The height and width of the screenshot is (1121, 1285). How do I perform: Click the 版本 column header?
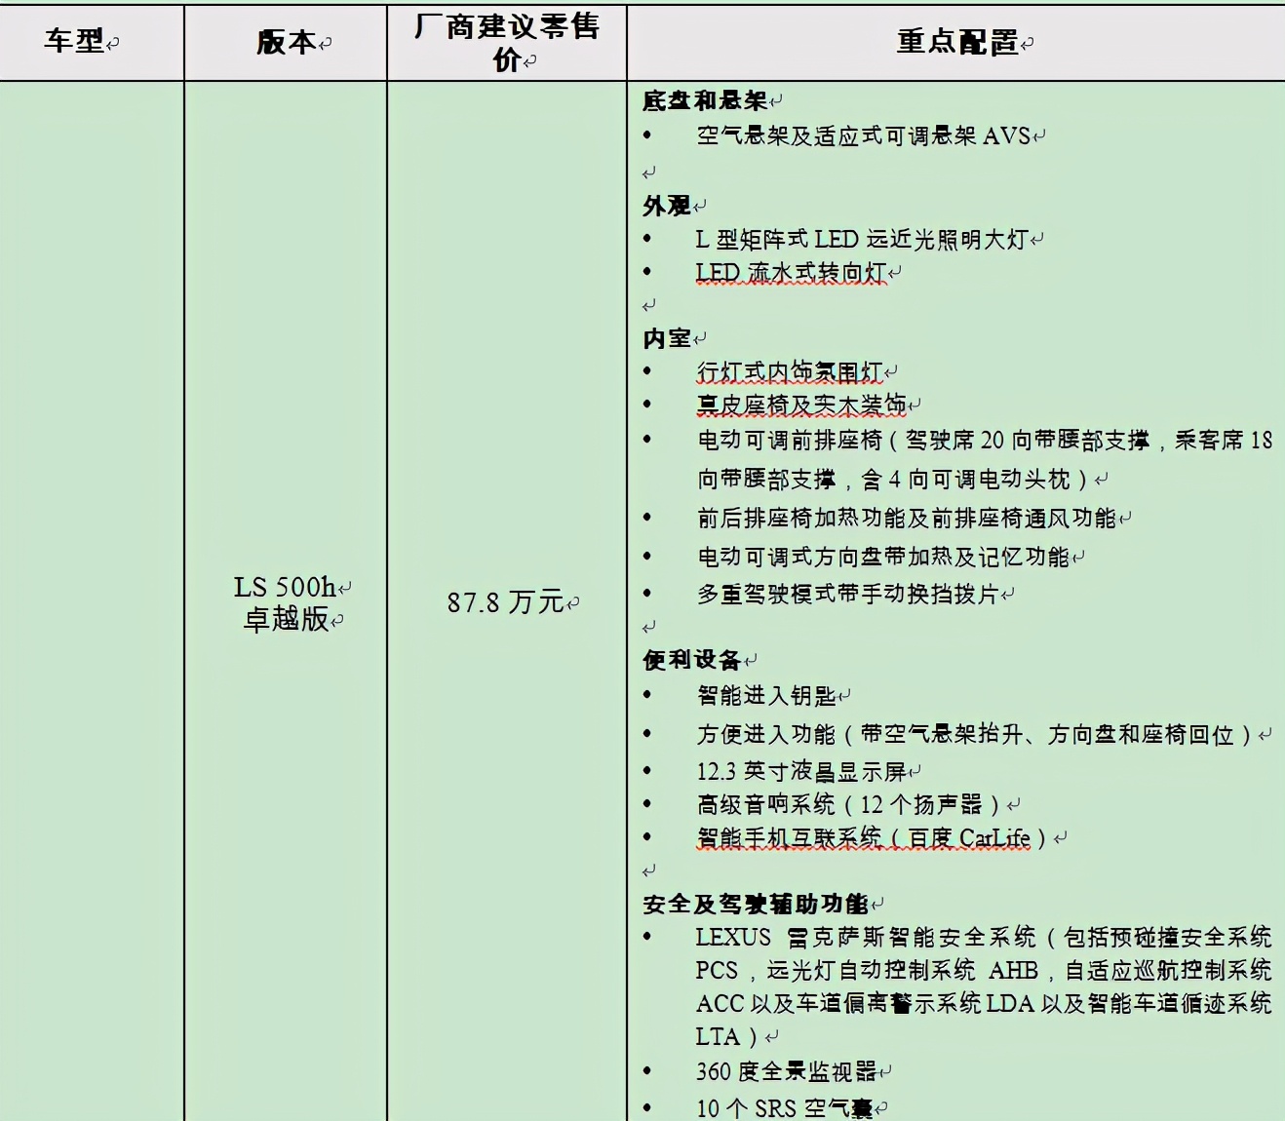pyautogui.click(x=286, y=42)
